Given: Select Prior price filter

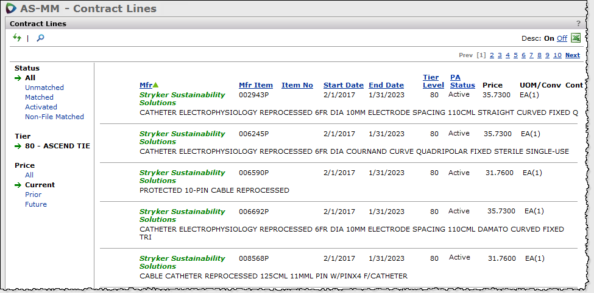Looking at the screenshot, I should [x=33, y=195].
